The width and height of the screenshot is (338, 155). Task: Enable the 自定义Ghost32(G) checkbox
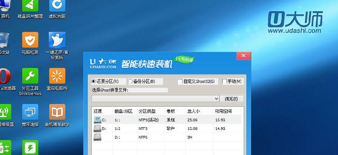(x=180, y=81)
